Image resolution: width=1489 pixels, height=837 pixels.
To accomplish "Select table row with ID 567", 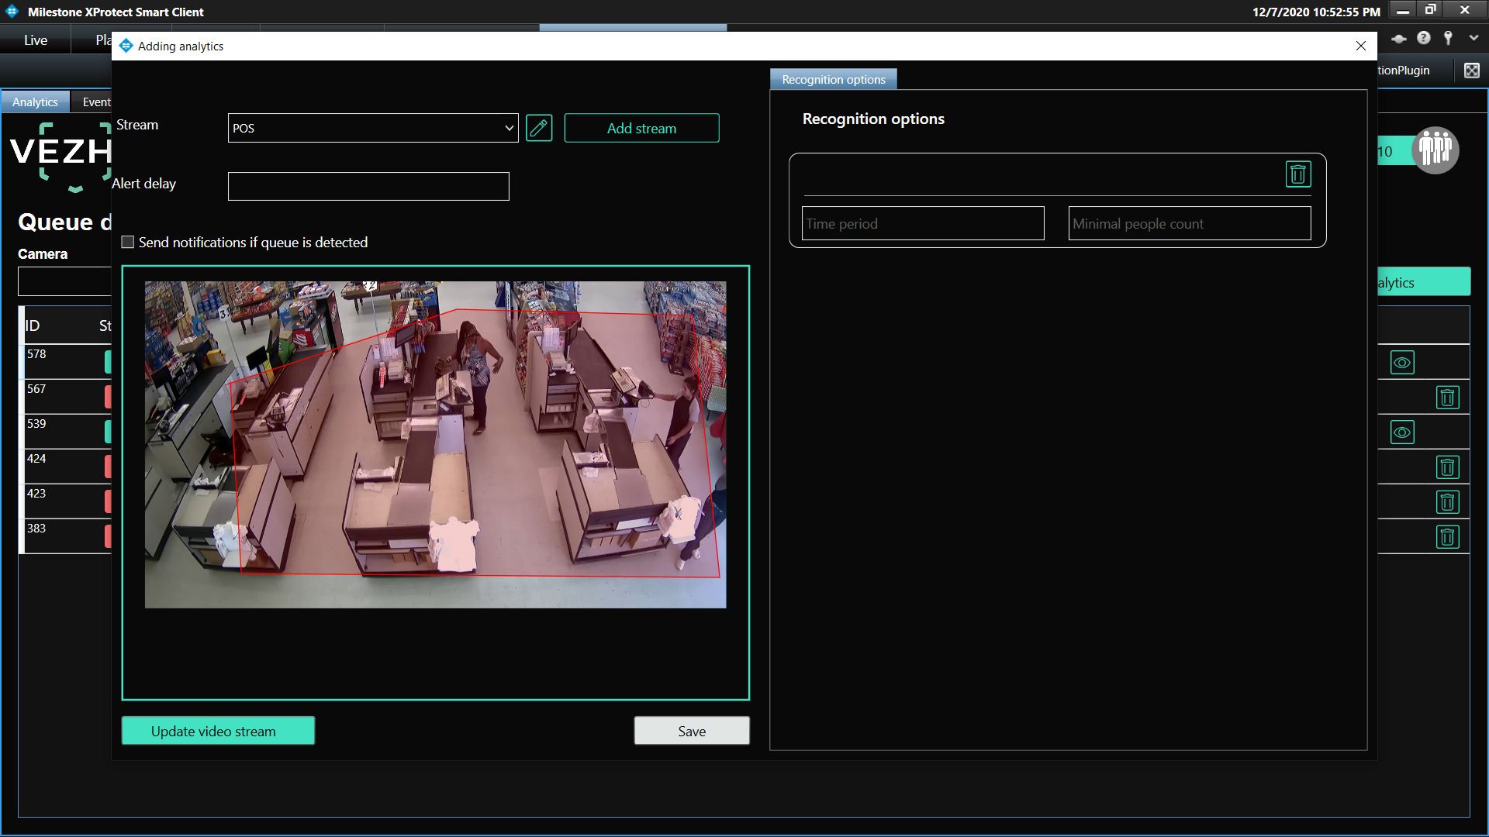I will tap(66, 397).
